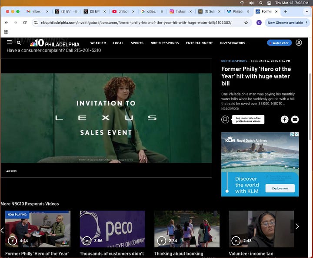Expand Investigators nav overflow menu
Screen dimensions: 313x258
click(234, 43)
